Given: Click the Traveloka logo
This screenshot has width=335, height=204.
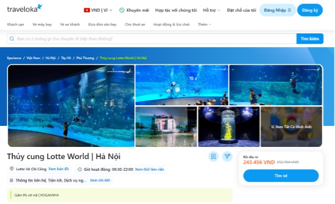Looking at the screenshot, I should point(24,8).
